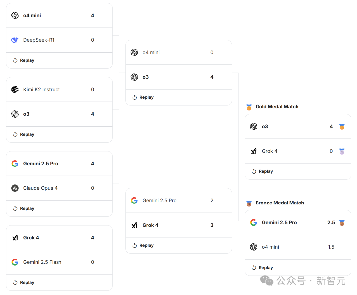This screenshot has width=357, height=295.
Task: Replay the Grok 4 vs Gemini 2.5 Flash match
Action: tap(24, 283)
